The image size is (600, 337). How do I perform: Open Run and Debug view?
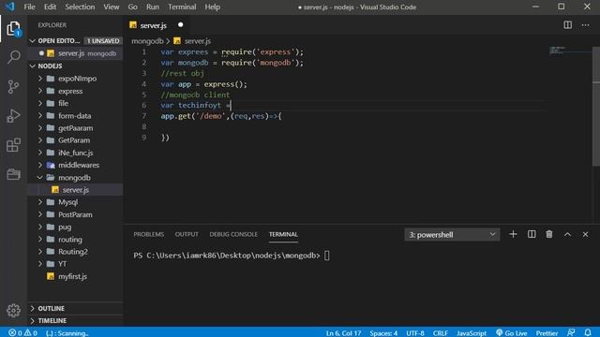[13, 116]
